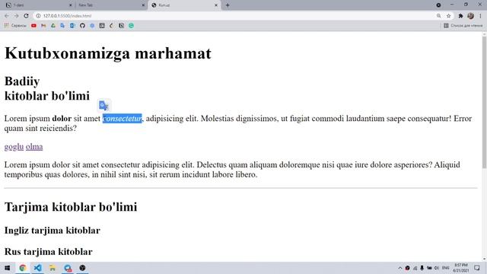Click the page vertical scrollbar thumb

click(484, 103)
